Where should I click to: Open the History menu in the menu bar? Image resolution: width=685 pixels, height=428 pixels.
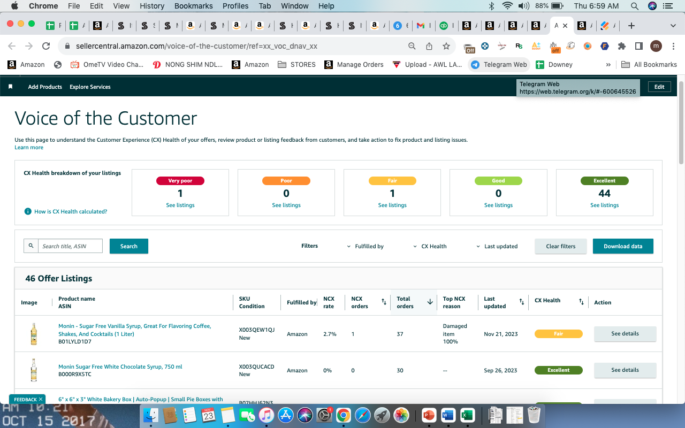pos(152,6)
